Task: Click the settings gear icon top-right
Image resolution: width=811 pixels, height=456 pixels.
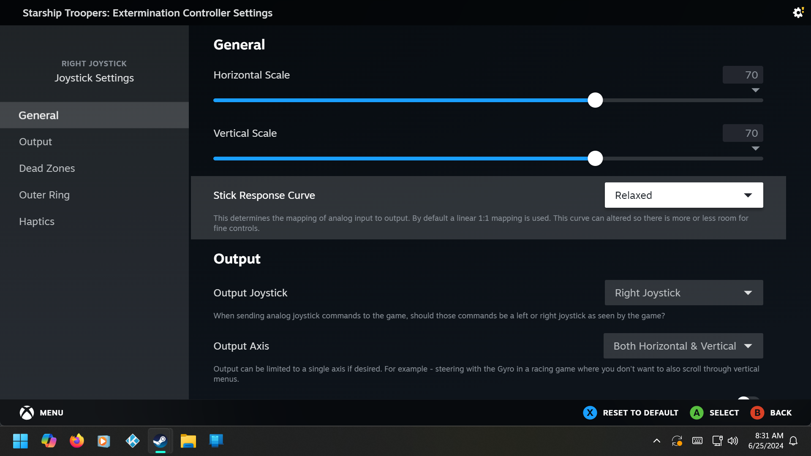Action: [x=797, y=13]
